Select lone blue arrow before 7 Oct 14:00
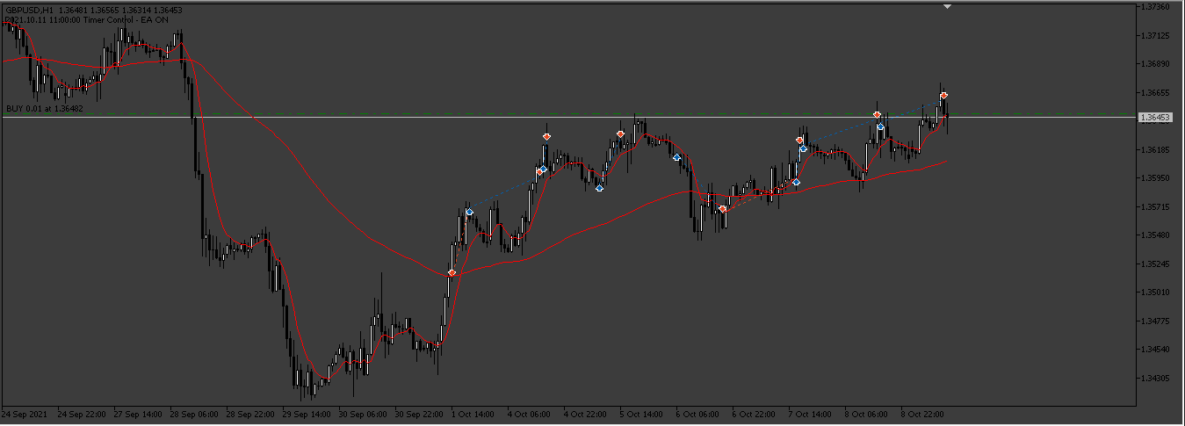1185x426 pixels. pos(796,182)
